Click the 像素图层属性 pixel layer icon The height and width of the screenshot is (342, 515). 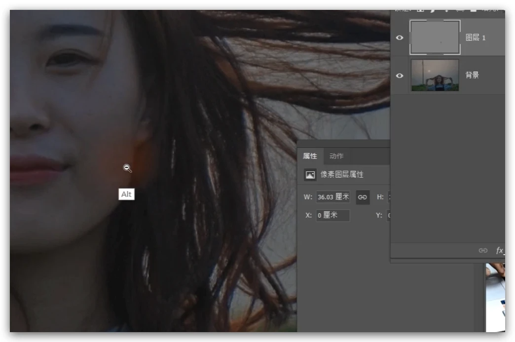pyautogui.click(x=310, y=175)
